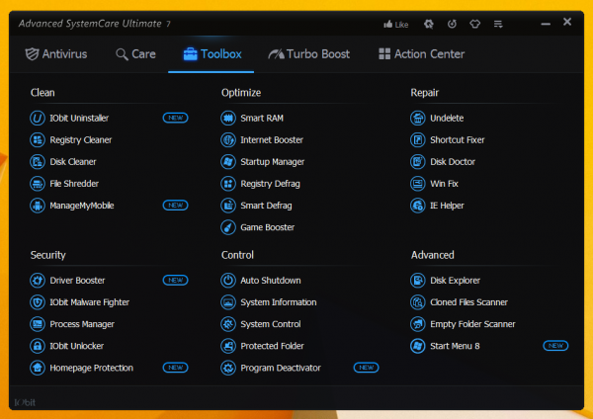Open the Auto Shutdown power icon
The width and height of the screenshot is (593, 419).
[x=228, y=281]
